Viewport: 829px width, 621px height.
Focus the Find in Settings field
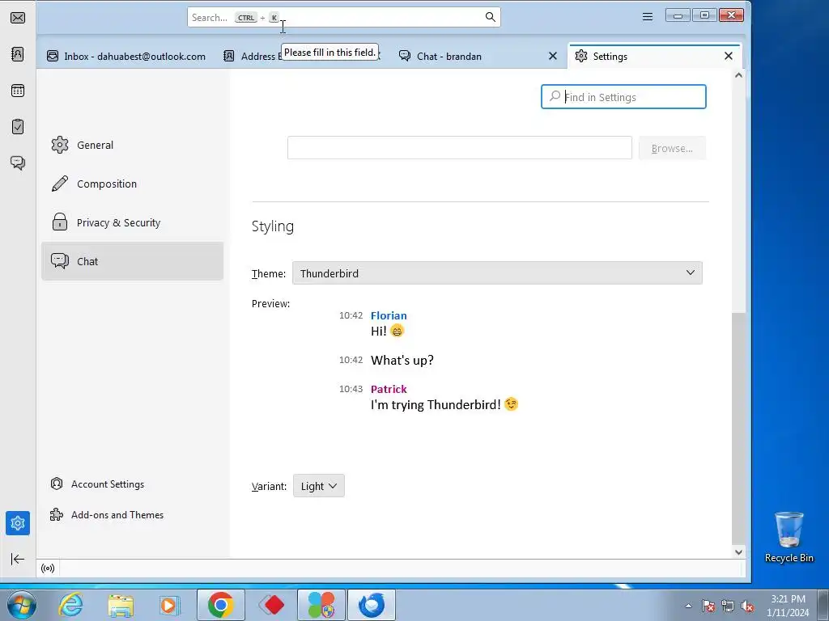click(x=623, y=97)
